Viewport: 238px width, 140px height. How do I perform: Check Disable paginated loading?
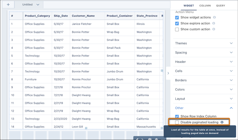tap(177, 122)
